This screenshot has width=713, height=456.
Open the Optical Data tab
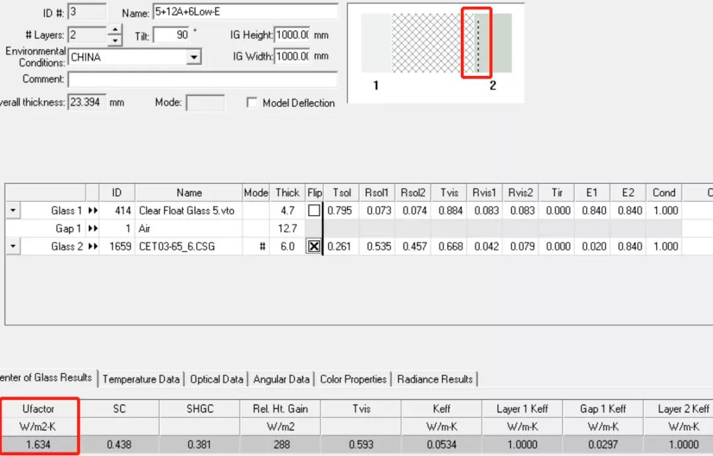tap(217, 379)
